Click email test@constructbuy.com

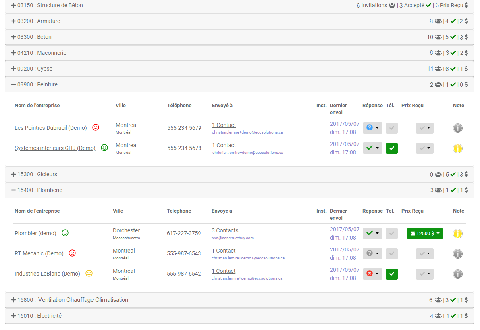pyautogui.click(x=233, y=238)
